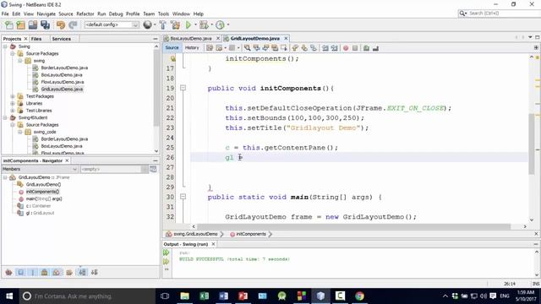Click Find Next Occurrence icon

coord(265,48)
